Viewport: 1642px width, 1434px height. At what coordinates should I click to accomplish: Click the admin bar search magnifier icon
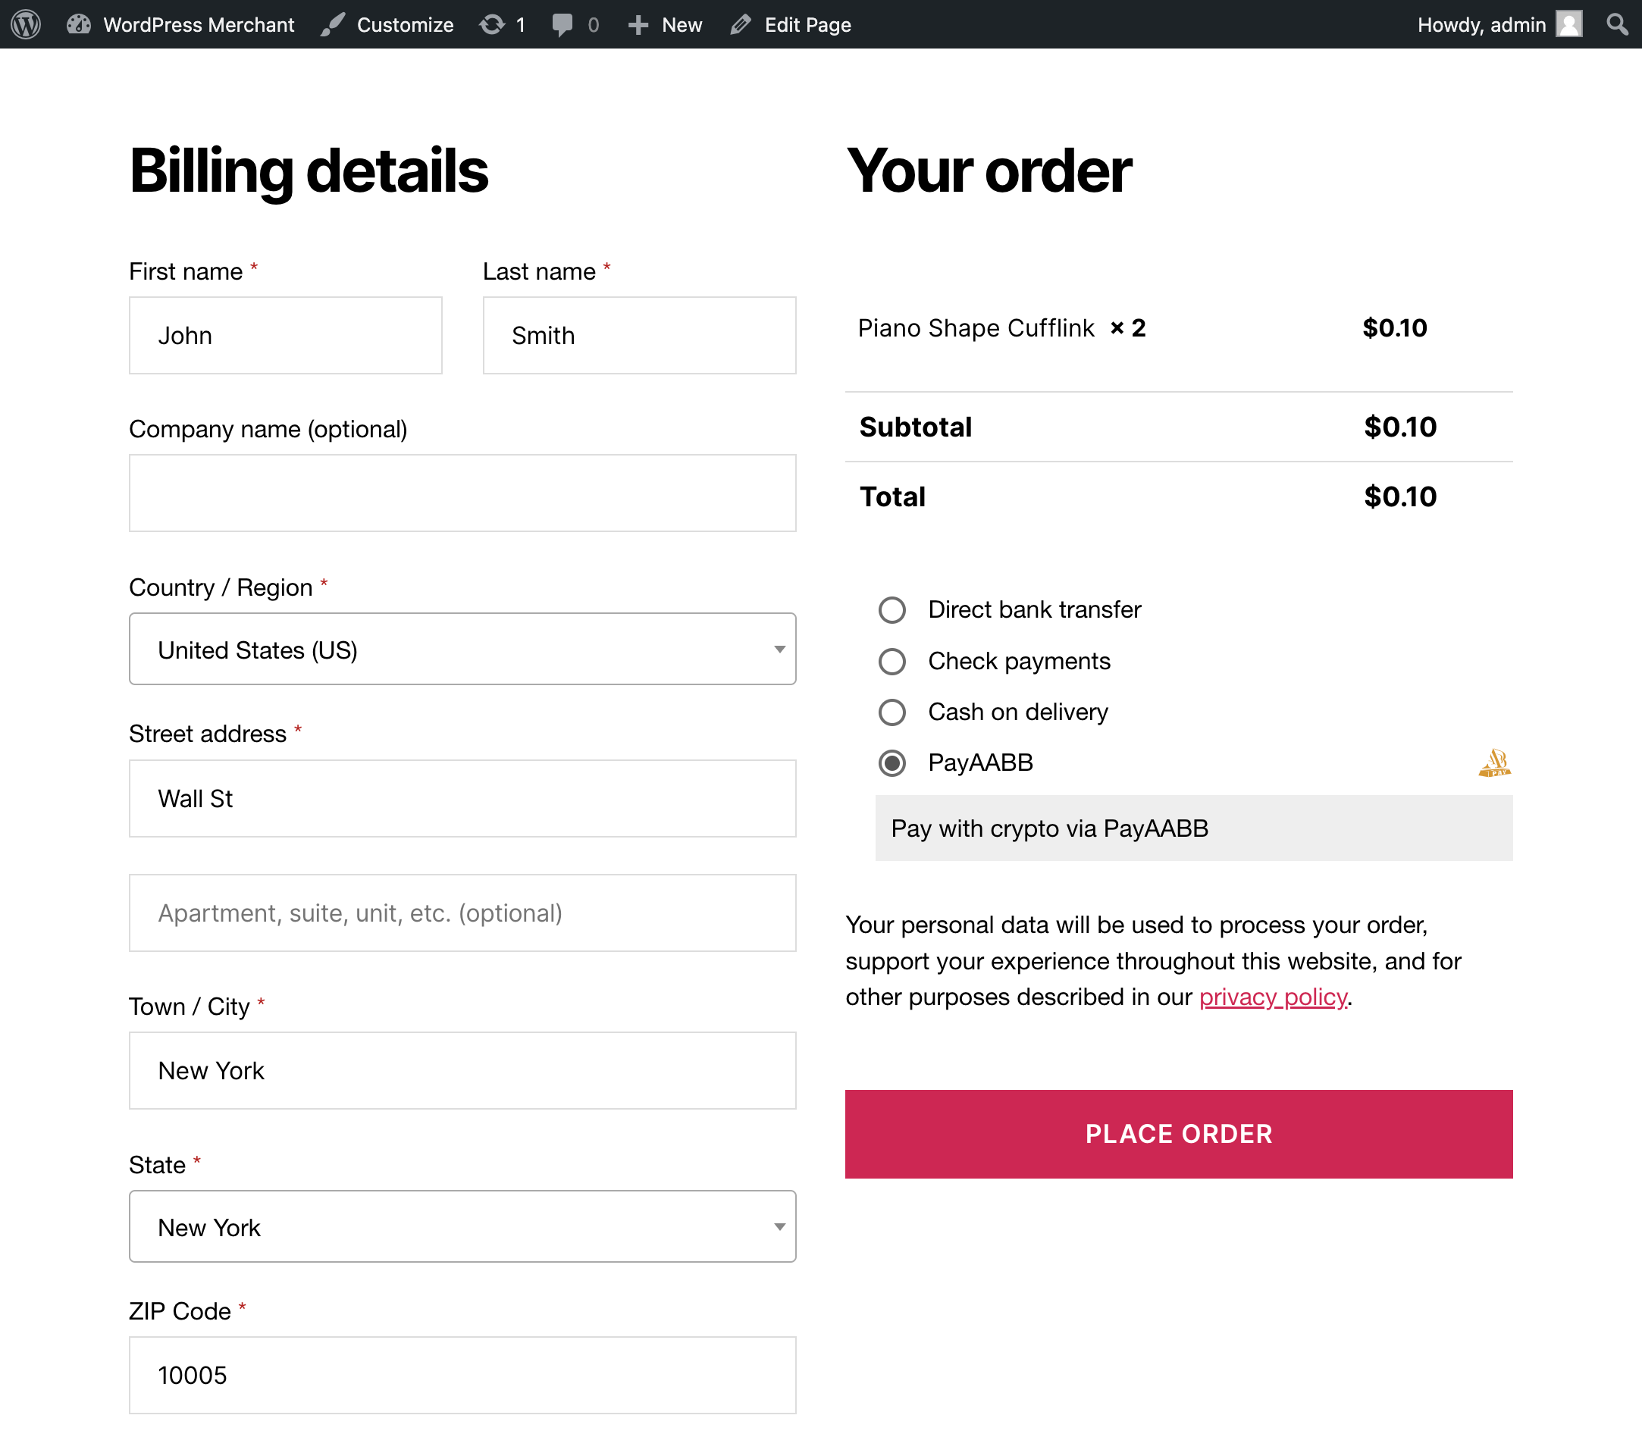1617,24
